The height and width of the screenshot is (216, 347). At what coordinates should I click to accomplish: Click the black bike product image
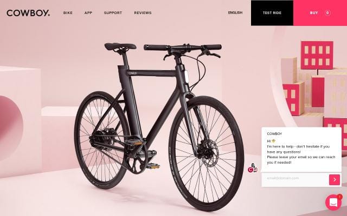point(159,126)
